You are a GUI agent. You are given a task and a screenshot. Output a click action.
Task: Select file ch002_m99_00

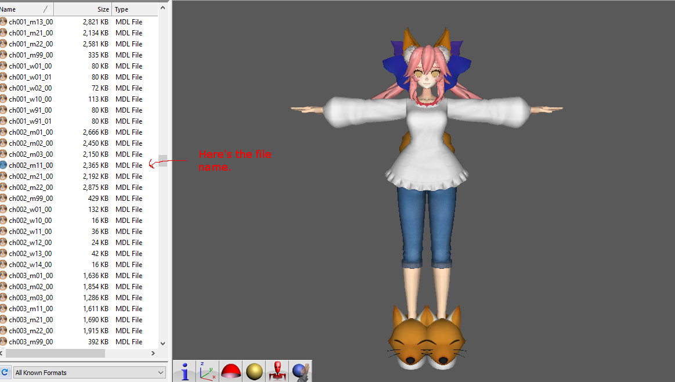click(31, 198)
